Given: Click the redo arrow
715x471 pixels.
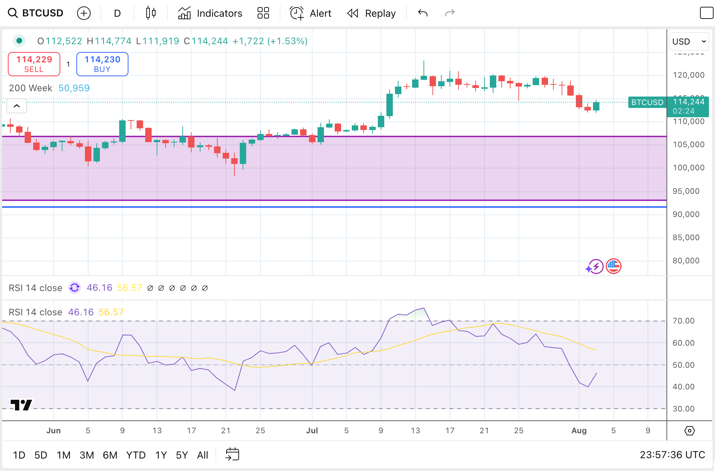Looking at the screenshot, I should point(450,13).
